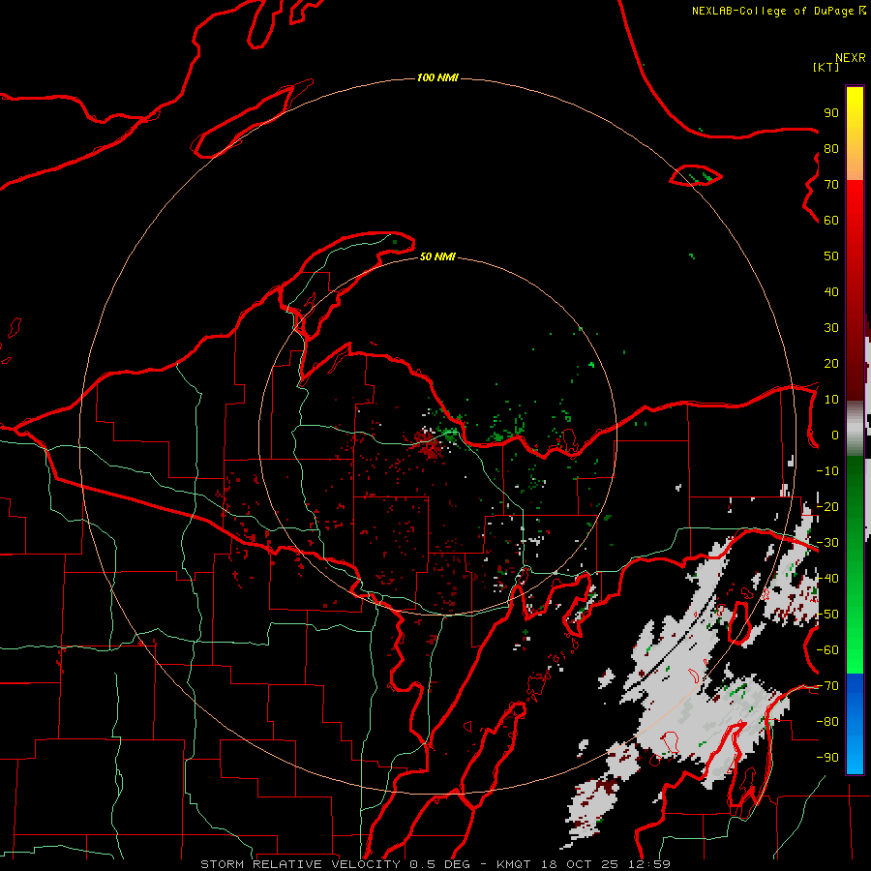Click the yellow top segment of color bar
Viewport: 871px width, 871px height.
[855, 134]
